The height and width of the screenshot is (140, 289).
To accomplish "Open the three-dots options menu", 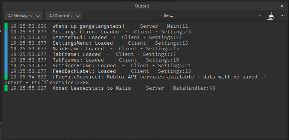I will (282, 16).
